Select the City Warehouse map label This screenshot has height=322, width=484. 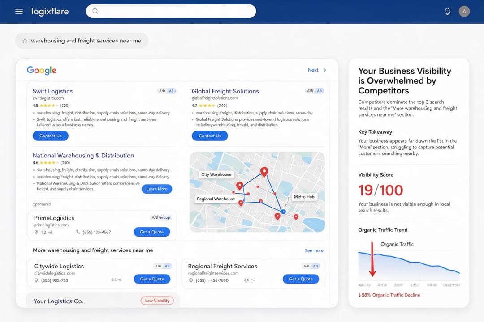[216, 174]
